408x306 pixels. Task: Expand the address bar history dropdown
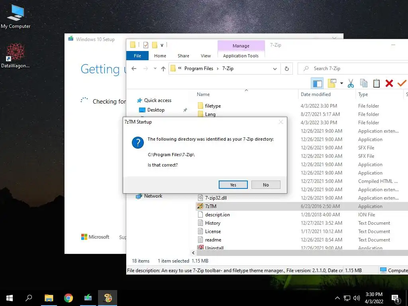[275, 69]
